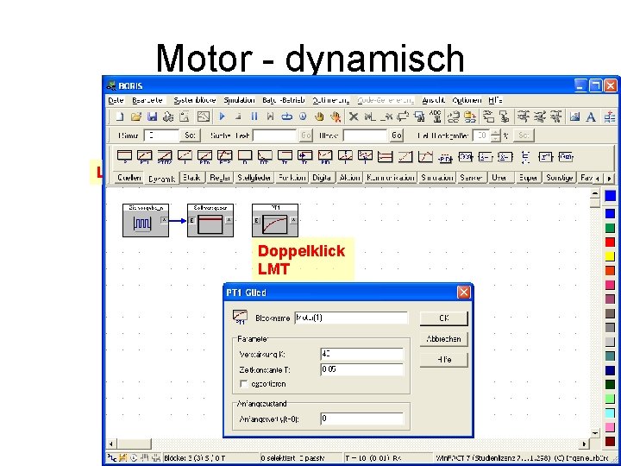Select the square-wave source block on canvas
Viewport: 621px width, 466px height.
click(146, 220)
